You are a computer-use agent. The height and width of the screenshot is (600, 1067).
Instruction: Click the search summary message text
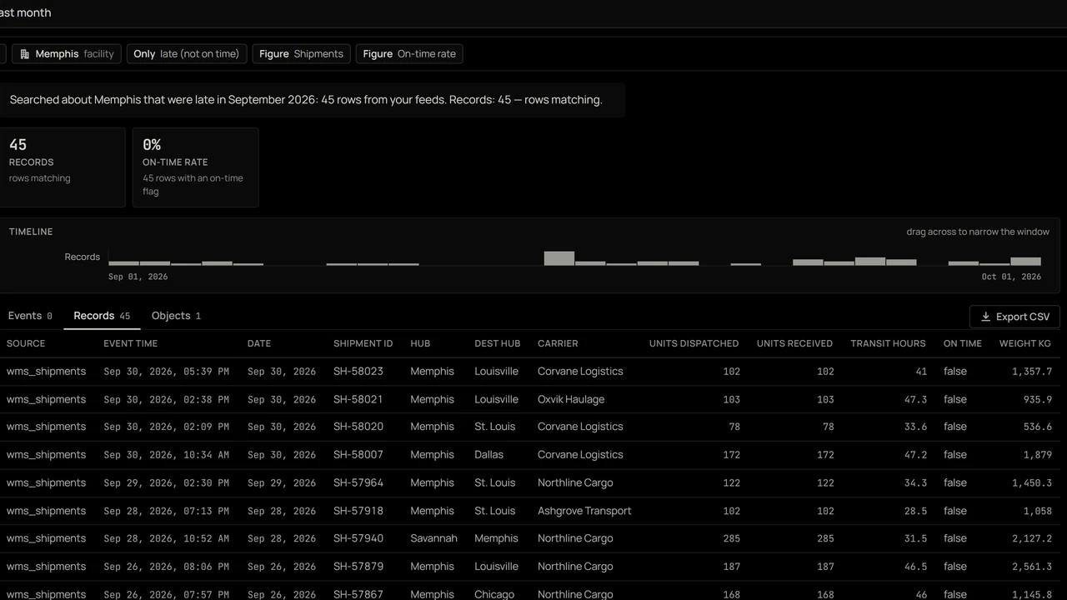tap(306, 100)
